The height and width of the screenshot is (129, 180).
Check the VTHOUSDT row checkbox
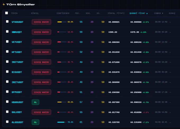tap(7, 22)
